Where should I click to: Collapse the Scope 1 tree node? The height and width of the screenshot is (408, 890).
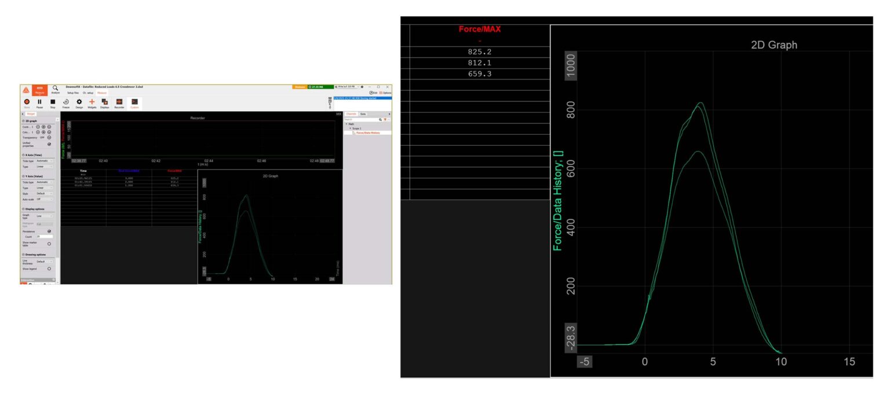click(x=349, y=128)
